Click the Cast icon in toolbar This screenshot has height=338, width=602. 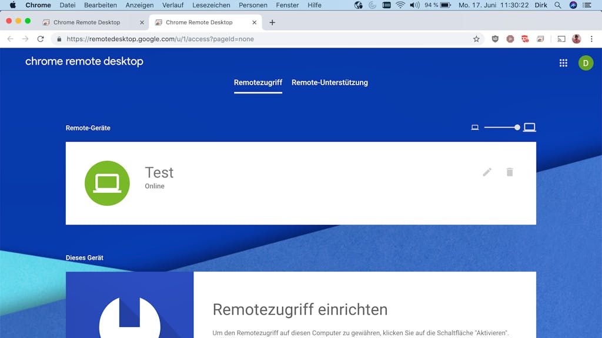tap(561, 39)
